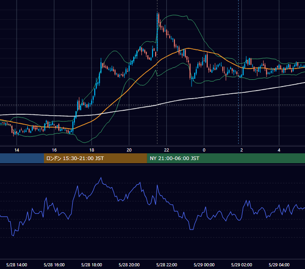The width and height of the screenshot is (305, 269).
Task: Click the hour label 20 on price chart axis
Action: [x=129, y=150]
